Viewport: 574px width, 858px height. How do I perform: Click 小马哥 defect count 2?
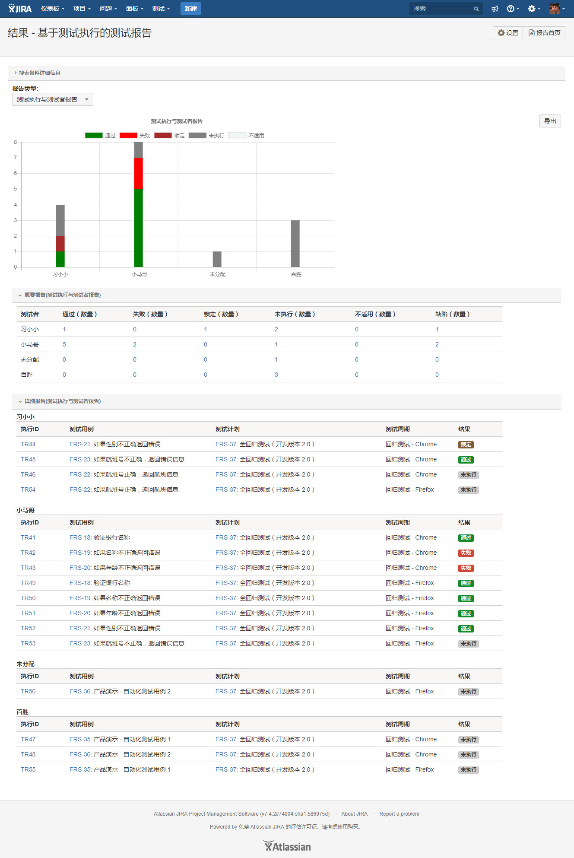[x=437, y=344]
